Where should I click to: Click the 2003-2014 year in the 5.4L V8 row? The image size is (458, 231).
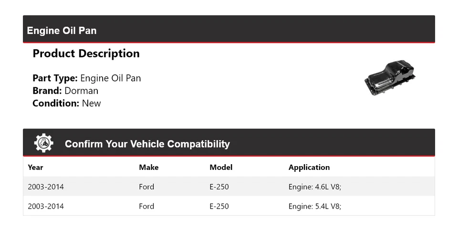pos(46,206)
